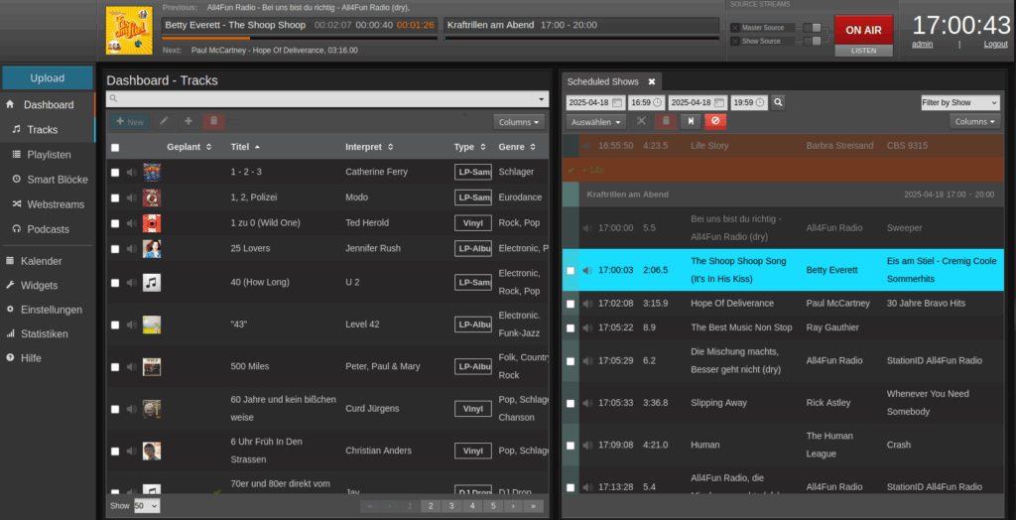Open Podcasts in sidebar
Image resolution: width=1016 pixels, height=520 pixels.
click(50, 229)
